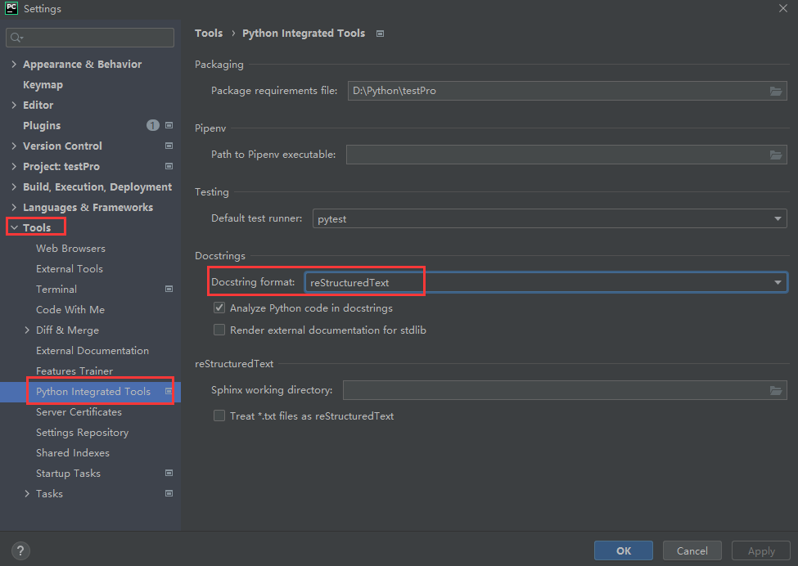Screen dimensions: 798x566
Task: Click Tools in the breadcrumb
Action: (209, 33)
